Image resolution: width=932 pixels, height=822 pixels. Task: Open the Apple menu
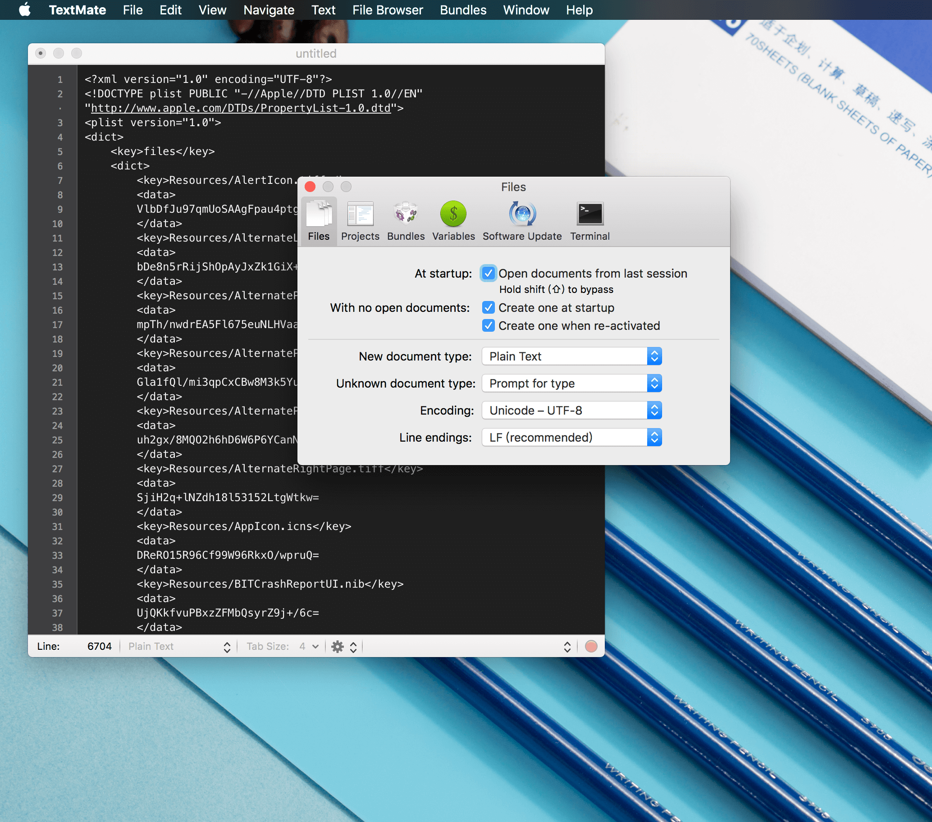coord(25,9)
